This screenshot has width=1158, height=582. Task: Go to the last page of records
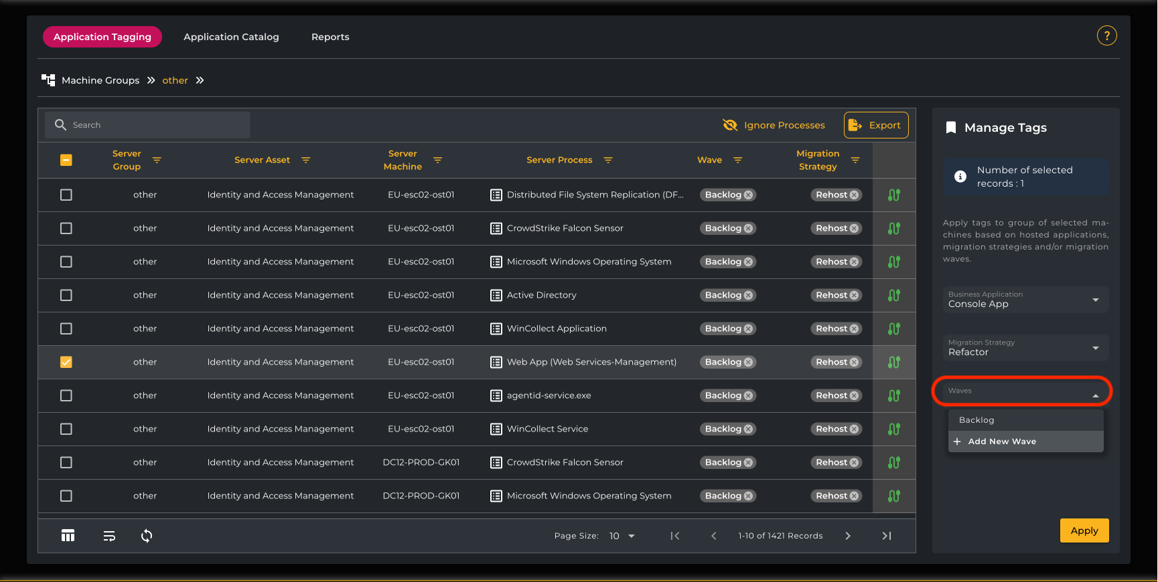pos(886,535)
